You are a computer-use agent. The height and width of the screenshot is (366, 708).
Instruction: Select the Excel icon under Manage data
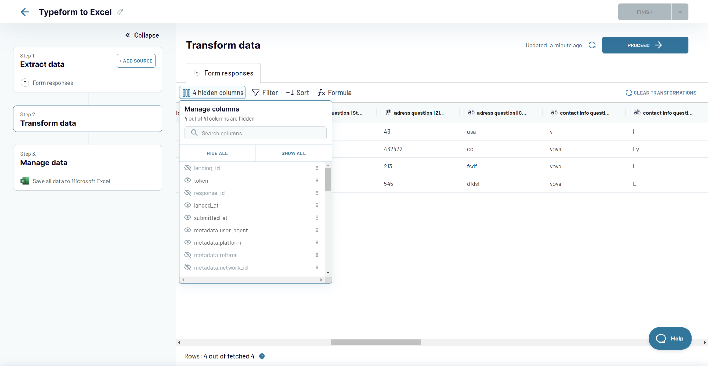[24, 181]
